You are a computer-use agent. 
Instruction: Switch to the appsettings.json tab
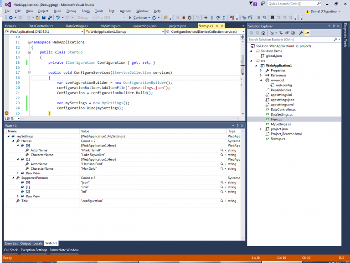(144, 26)
